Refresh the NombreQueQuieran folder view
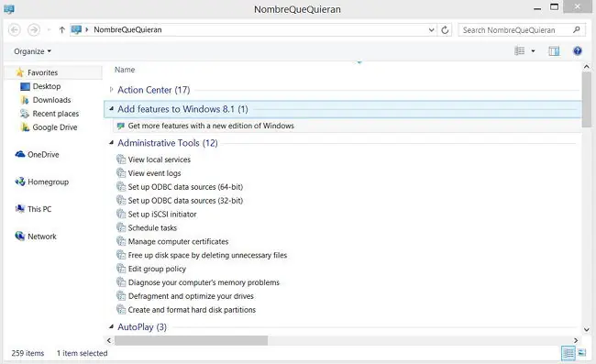 445,29
